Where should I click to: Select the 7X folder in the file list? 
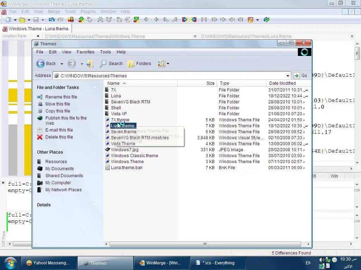coord(114,90)
